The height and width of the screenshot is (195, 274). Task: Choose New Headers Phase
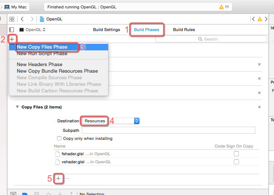pyautogui.click(x=59, y=65)
